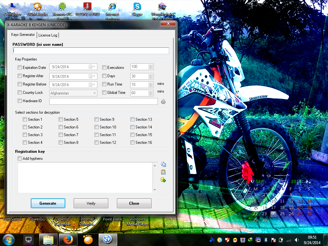
Task: Fetch Hardware ID using the gear icon
Action: [163, 101]
